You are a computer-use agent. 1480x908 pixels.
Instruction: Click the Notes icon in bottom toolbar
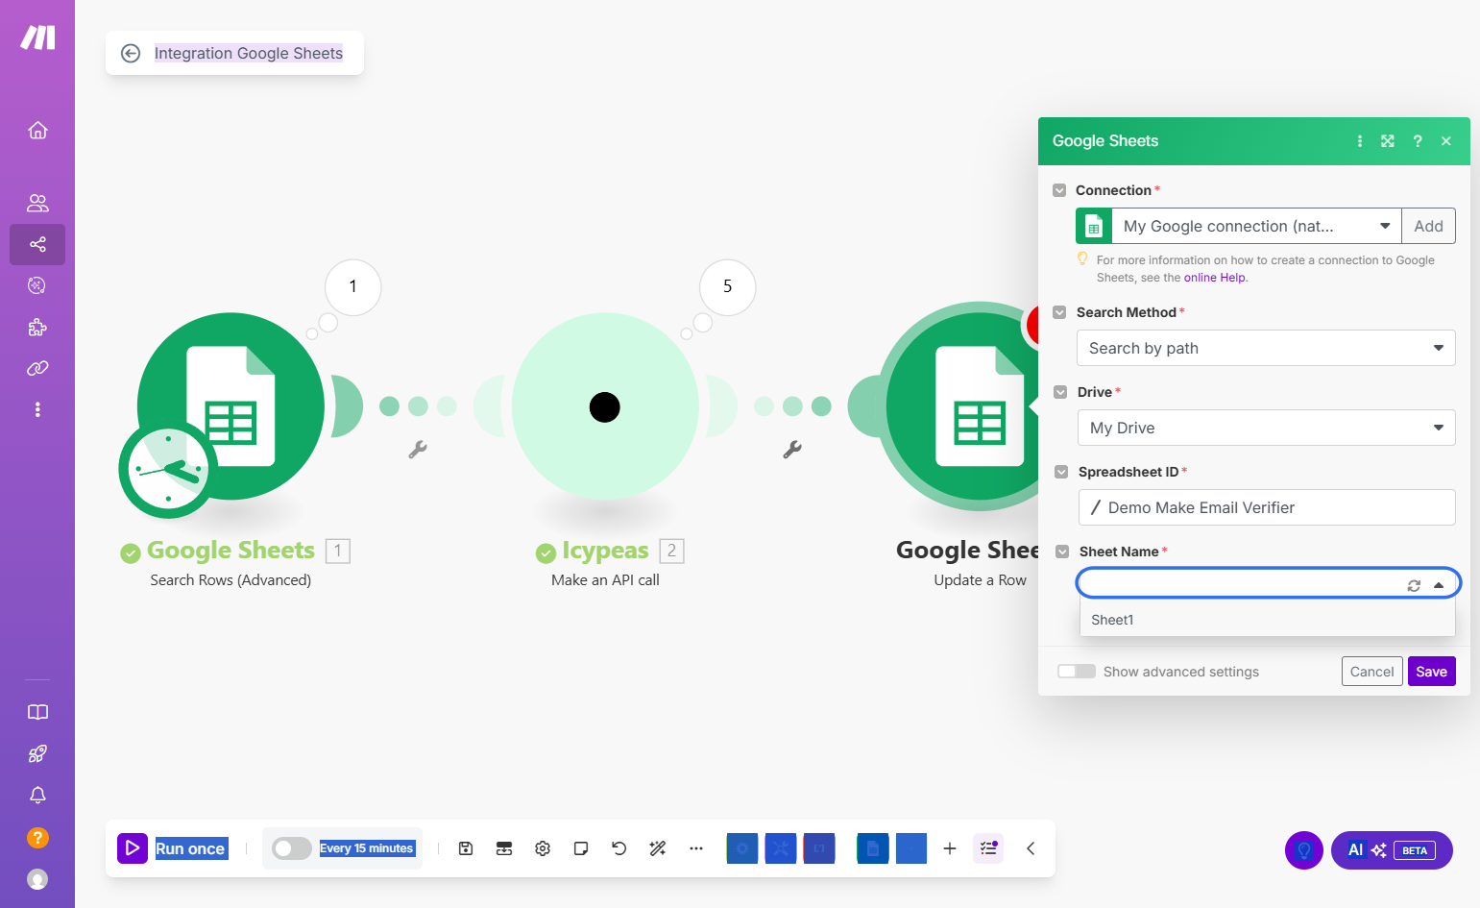click(581, 848)
